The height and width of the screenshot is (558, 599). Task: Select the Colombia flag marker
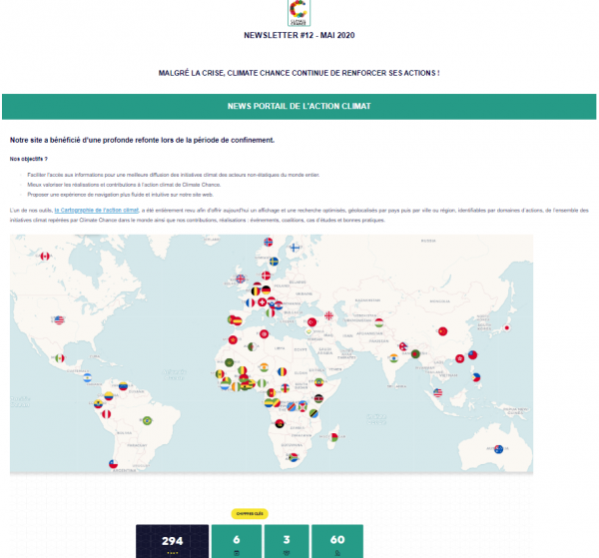(109, 395)
